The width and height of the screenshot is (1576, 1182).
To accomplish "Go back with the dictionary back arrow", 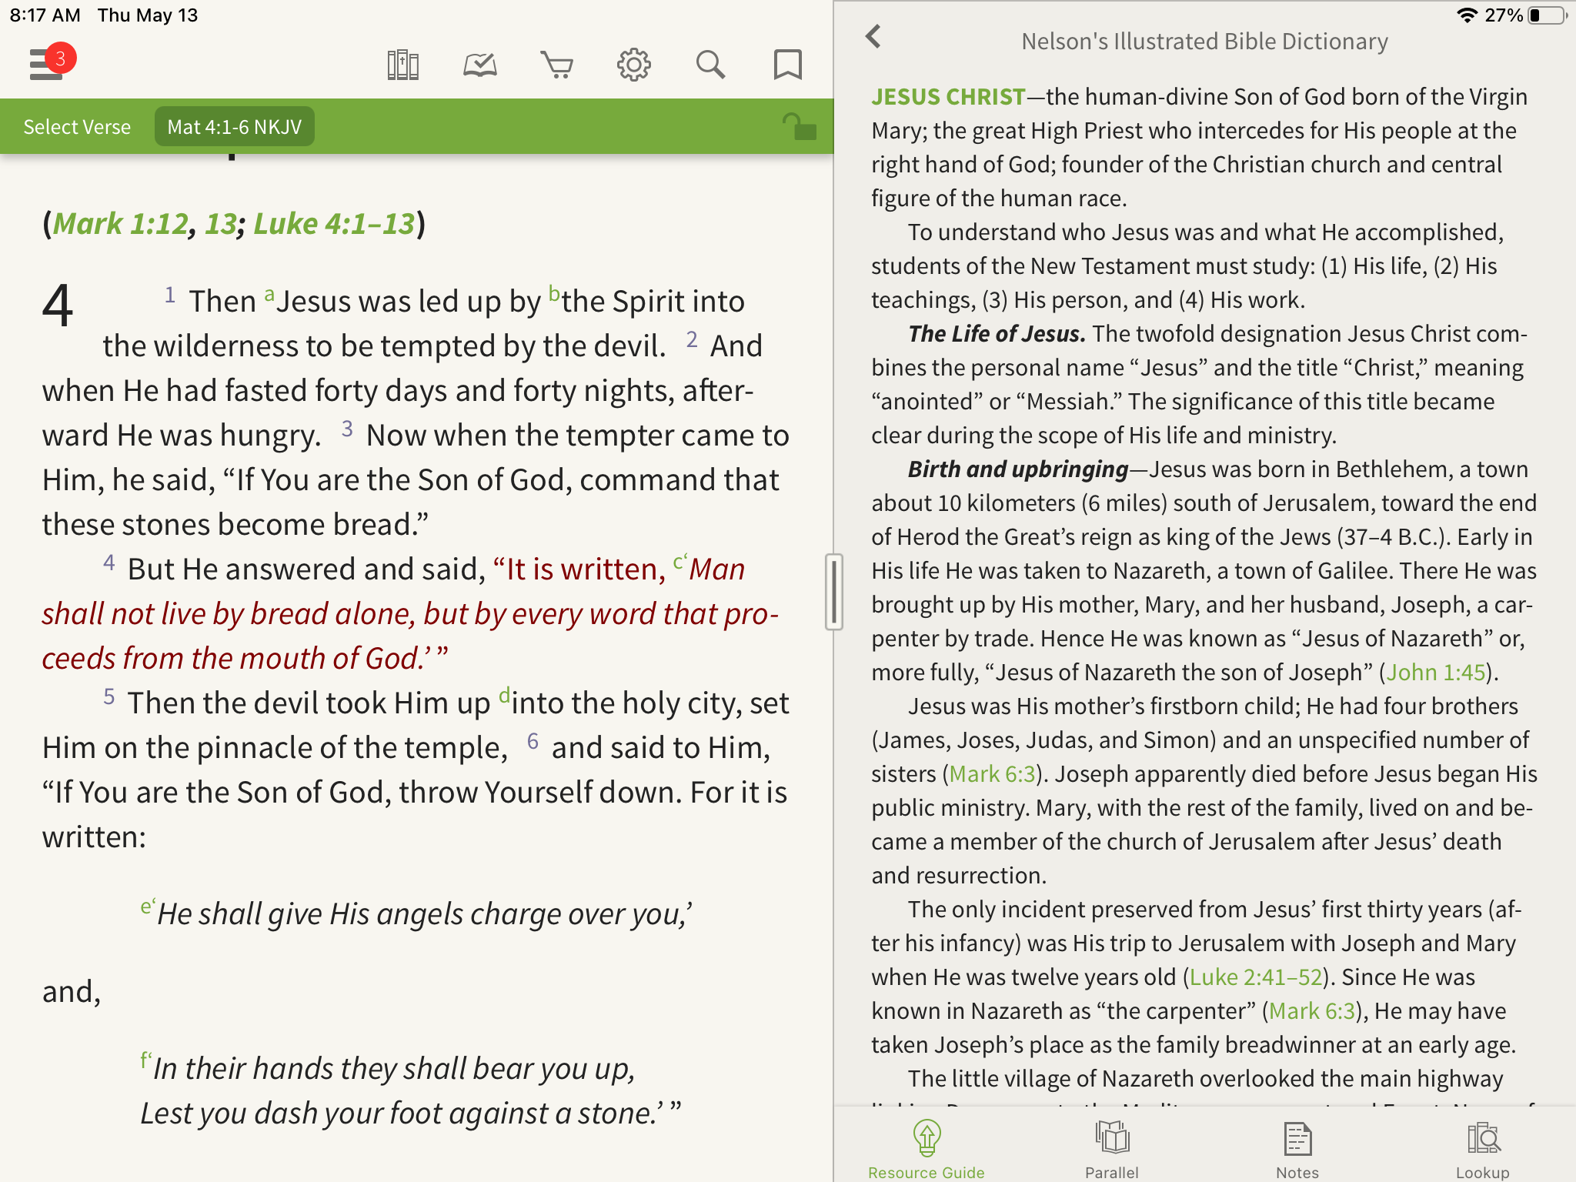I will [873, 36].
